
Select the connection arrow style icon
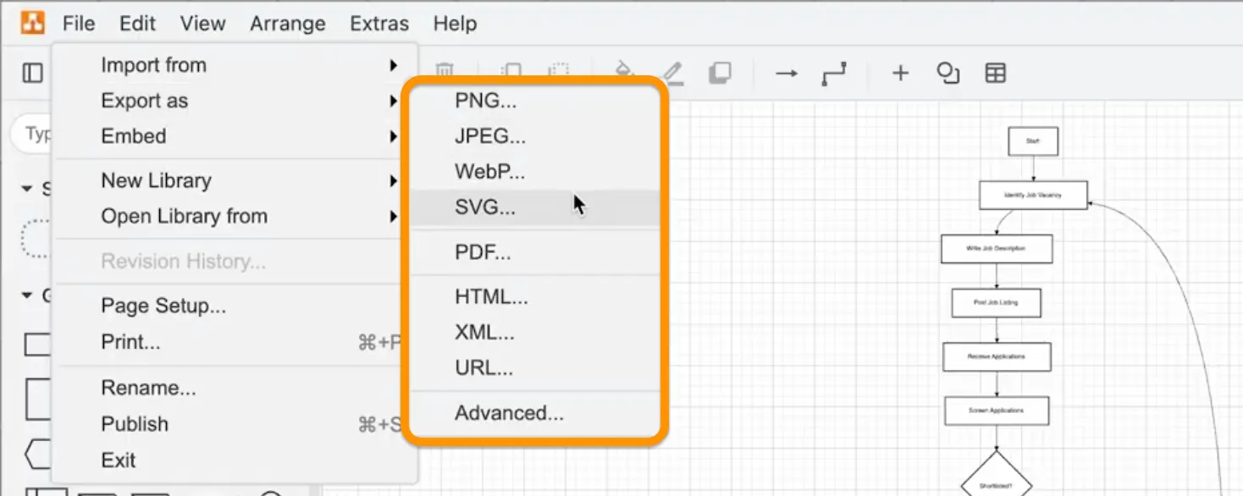(787, 74)
